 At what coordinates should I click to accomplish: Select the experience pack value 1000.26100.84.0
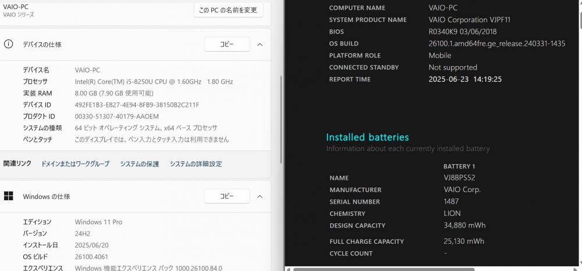click(x=148, y=268)
